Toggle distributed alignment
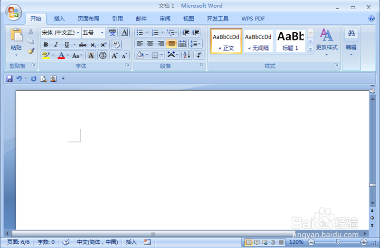Screen dimensions: 380x248 pyautogui.click(x=182, y=44)
